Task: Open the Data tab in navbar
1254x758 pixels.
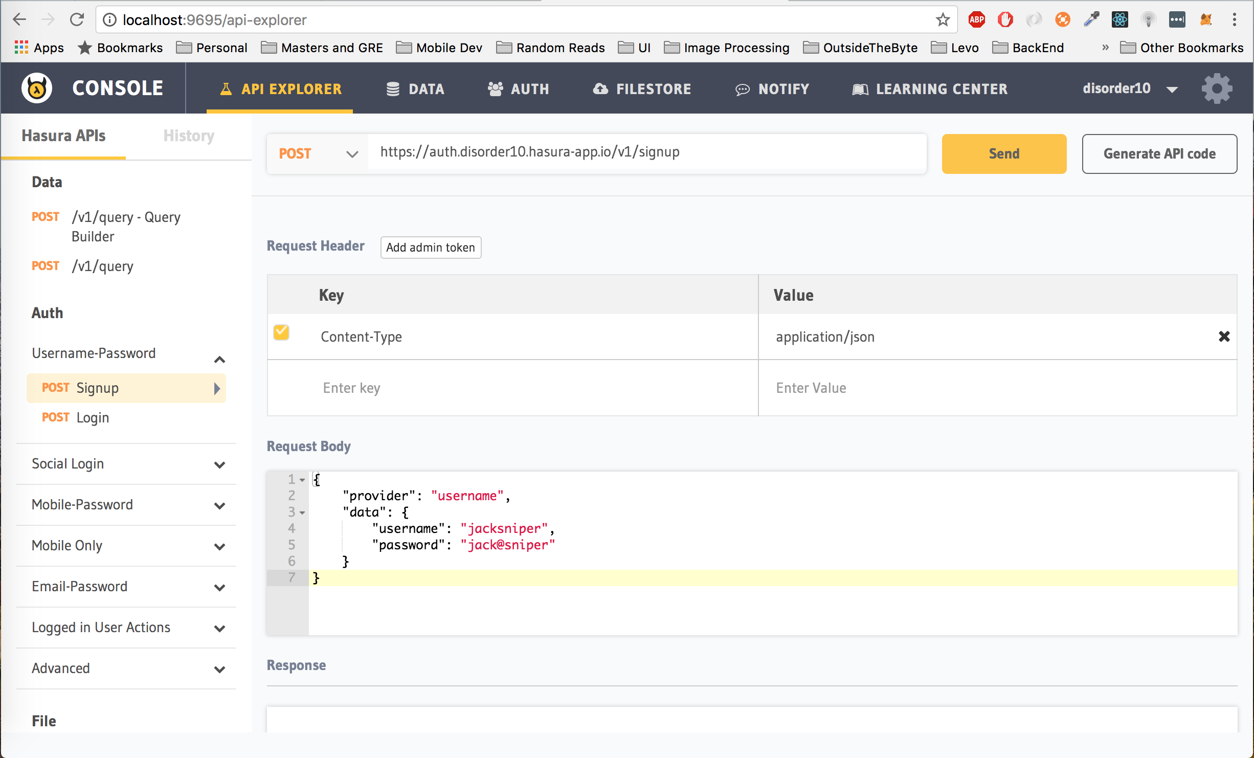Action: (415, 89)
